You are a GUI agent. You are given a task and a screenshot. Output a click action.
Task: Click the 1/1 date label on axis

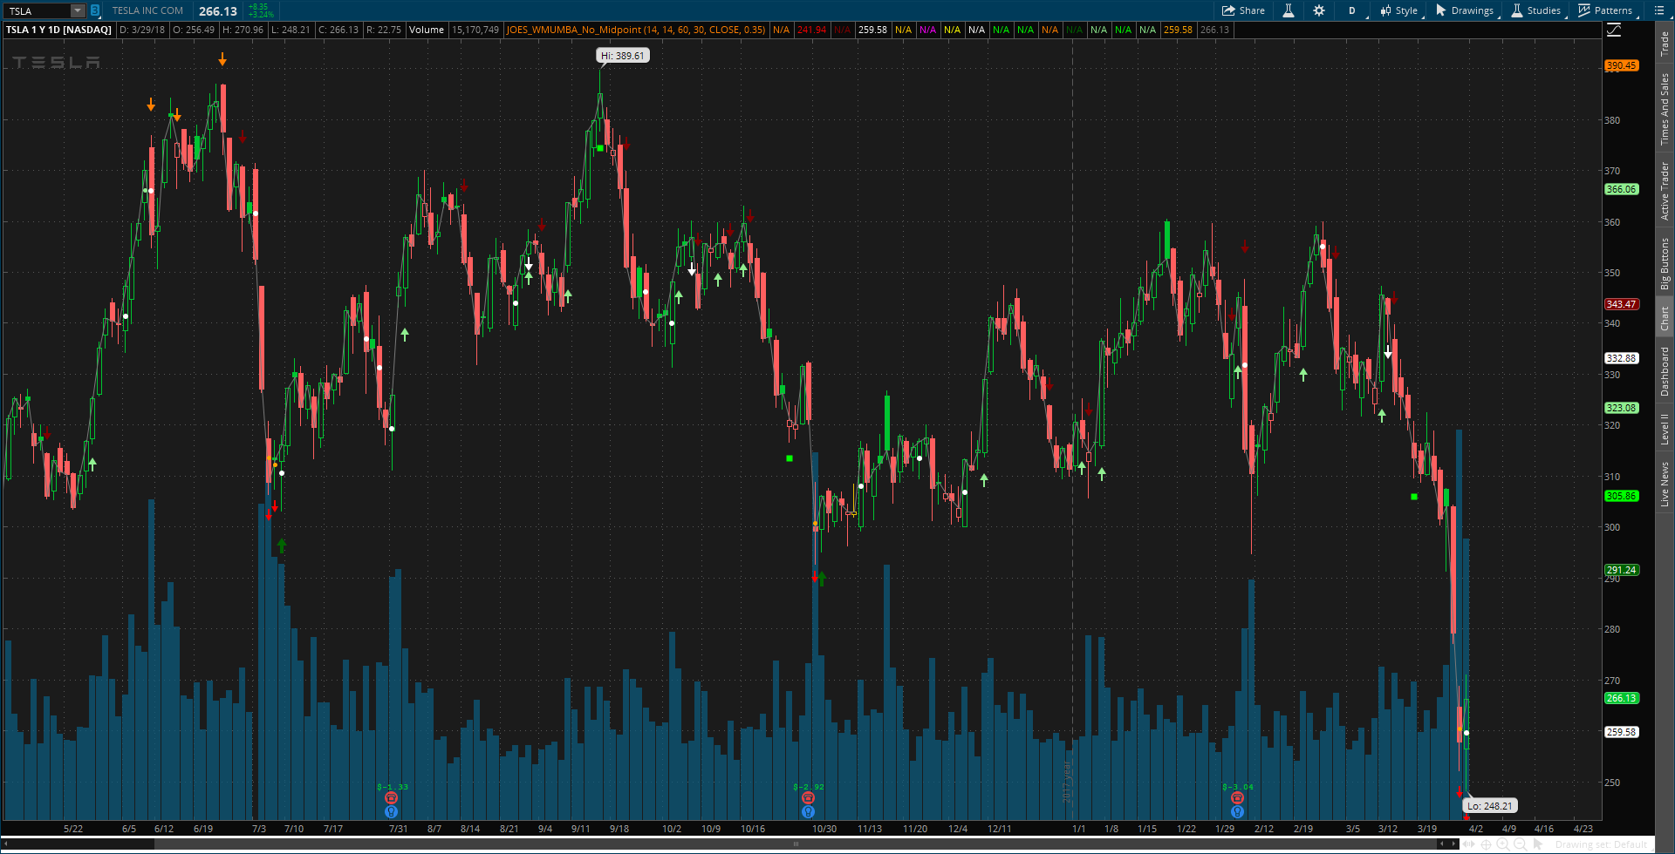(1079, 829)
